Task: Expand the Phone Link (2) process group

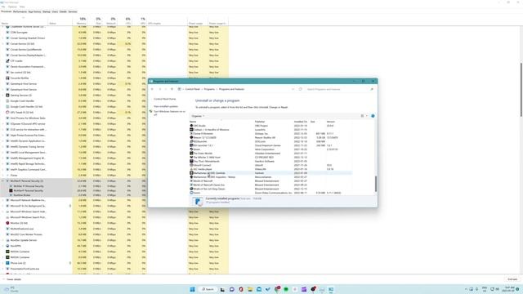Action: [3, 263]
